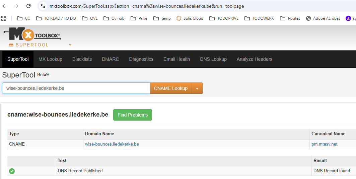Viewport: 356px width, 179px height.
Task: Open the wise-bounces.liedekerke.be domain link
Action: coord(112,144)
